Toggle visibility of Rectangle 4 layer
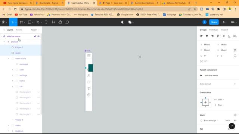Viewport: 239px width, 134px height. 38,103
